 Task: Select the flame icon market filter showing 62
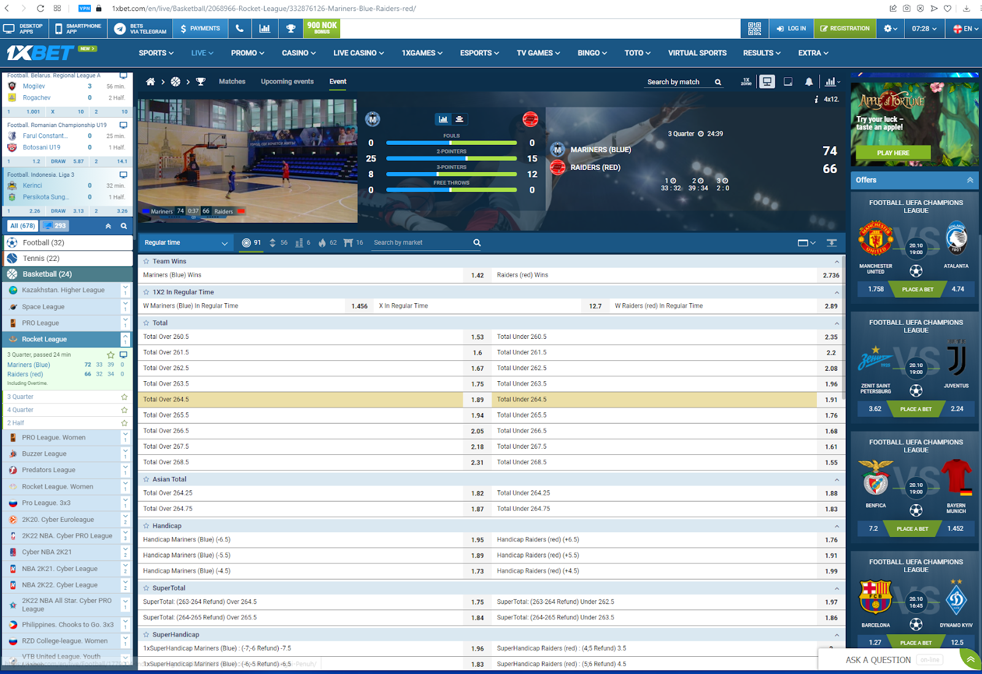tap(327, 242)
